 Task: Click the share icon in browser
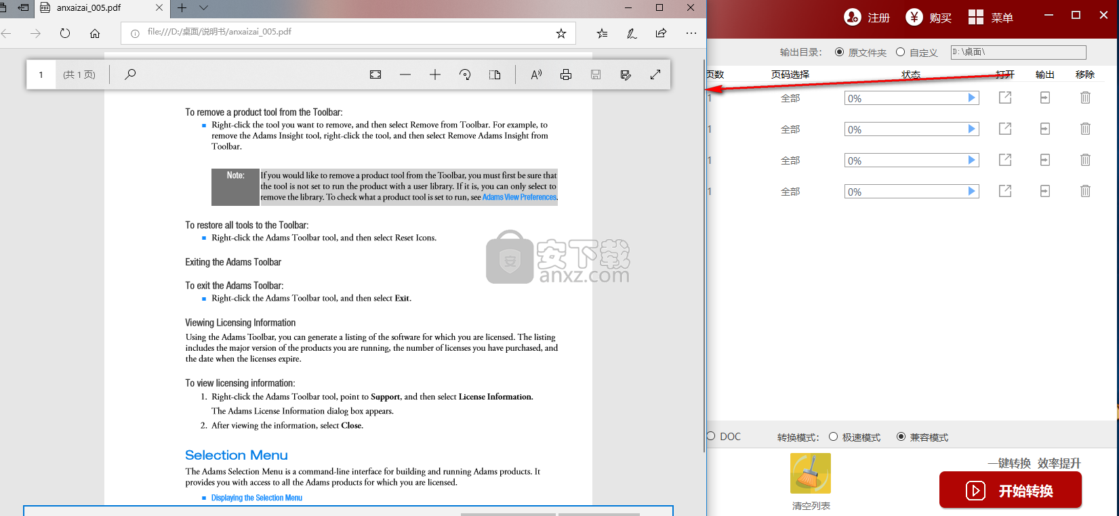point(661,33)
